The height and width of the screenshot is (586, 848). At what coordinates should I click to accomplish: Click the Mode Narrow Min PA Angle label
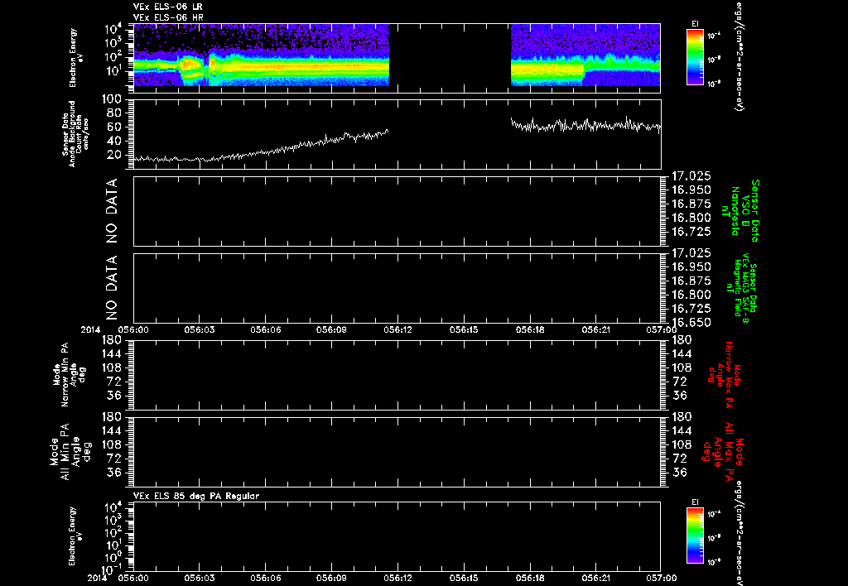point(69,374)
